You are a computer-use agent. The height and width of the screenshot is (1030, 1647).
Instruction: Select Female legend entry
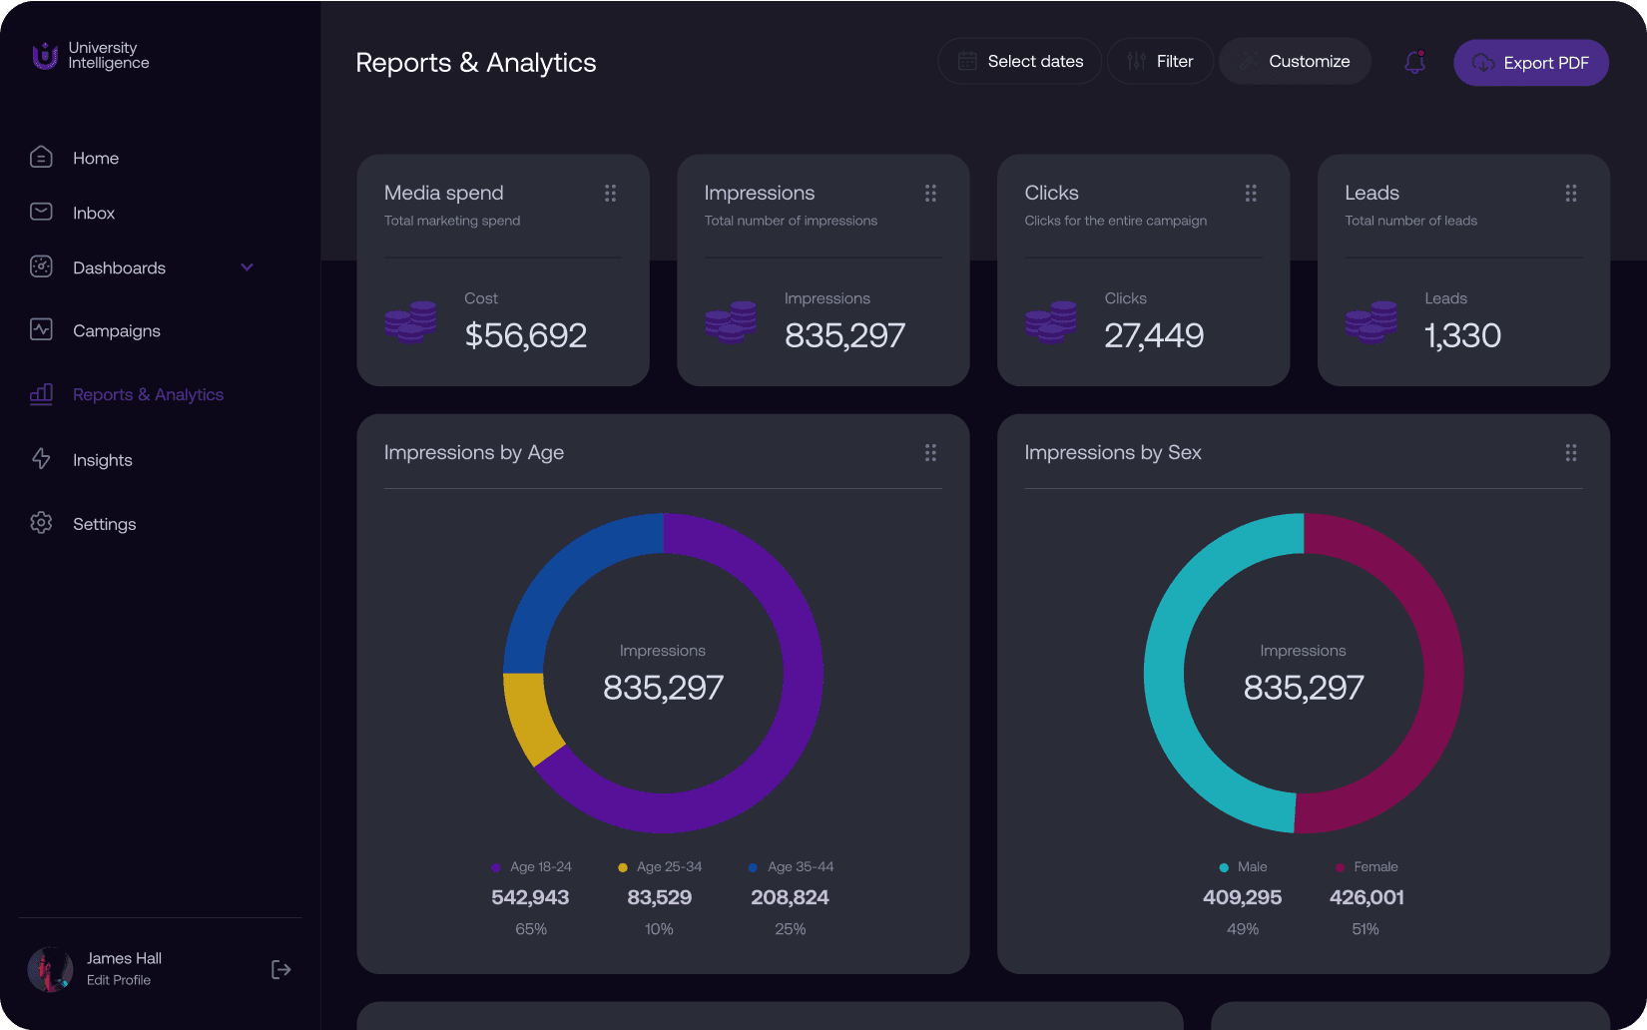pyautogui.click(x=1367, y=897)
